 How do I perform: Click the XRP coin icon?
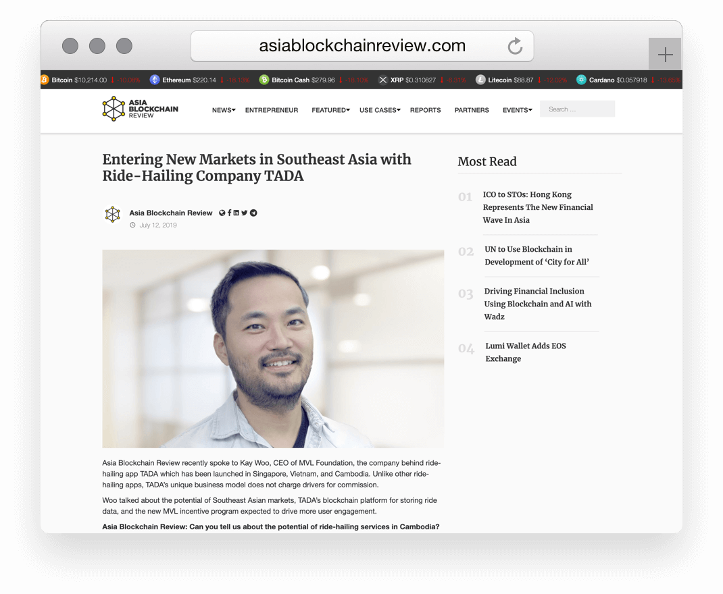(382, 80)
